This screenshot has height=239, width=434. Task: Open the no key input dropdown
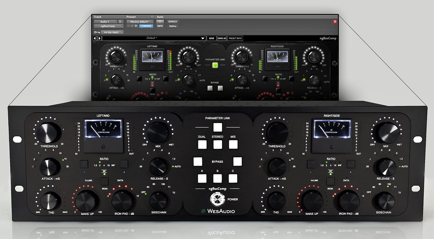[x=112, y=32]
